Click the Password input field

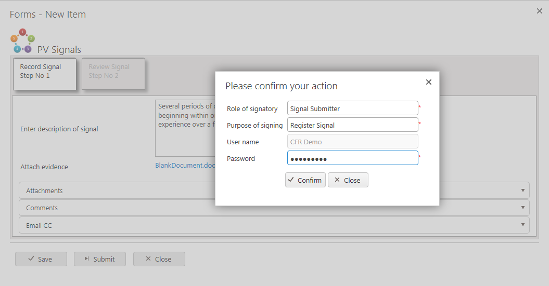pos(352,158)
